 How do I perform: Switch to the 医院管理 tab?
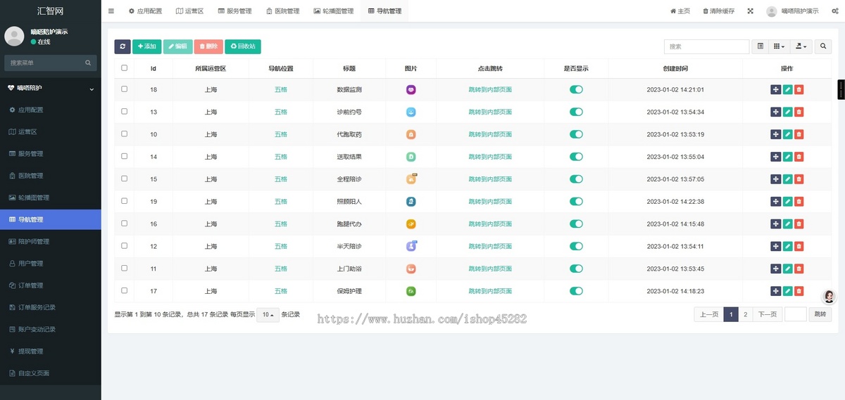point(282,11)
